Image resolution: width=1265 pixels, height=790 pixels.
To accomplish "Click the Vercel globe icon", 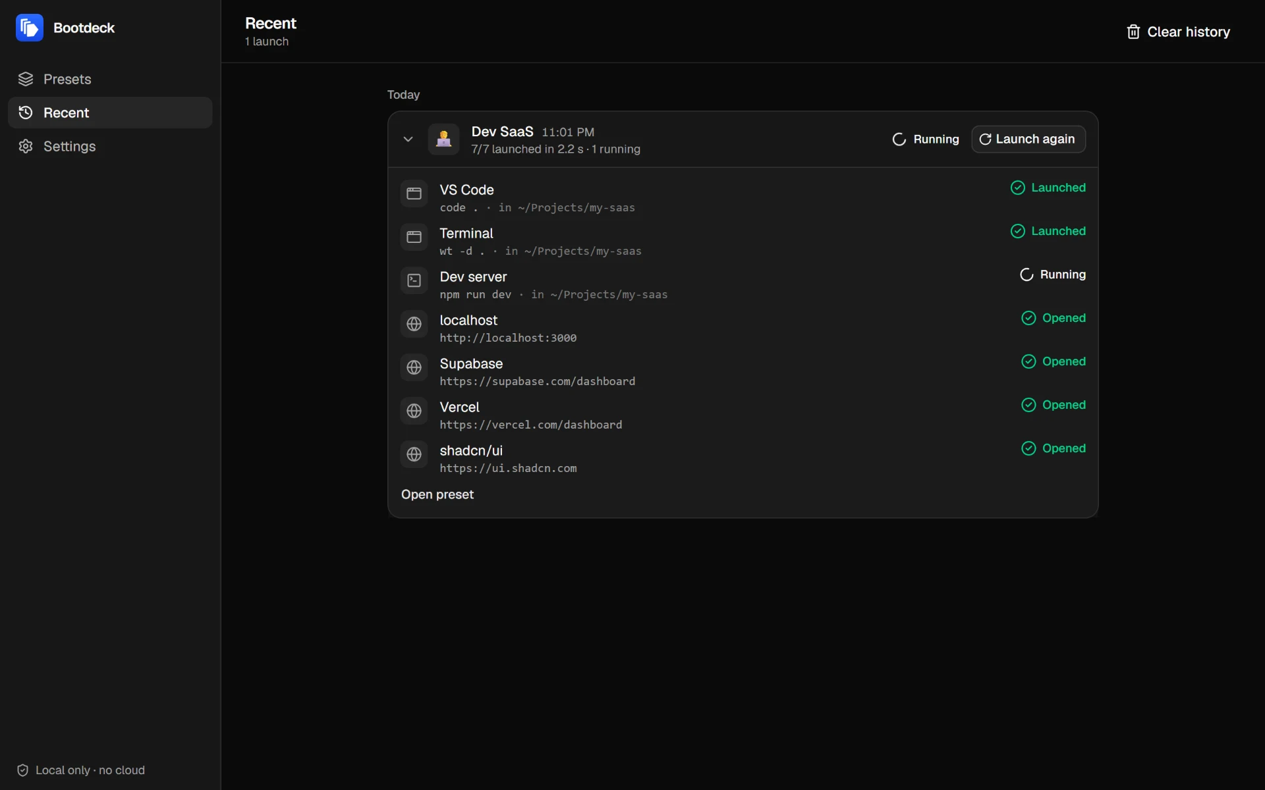I will pos(414,411).
